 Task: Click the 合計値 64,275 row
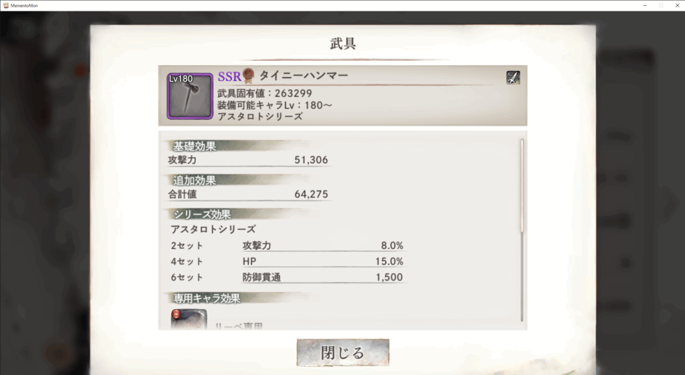point(248,194)
